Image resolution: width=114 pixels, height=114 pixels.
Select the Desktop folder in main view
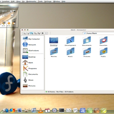coord(54,42)
